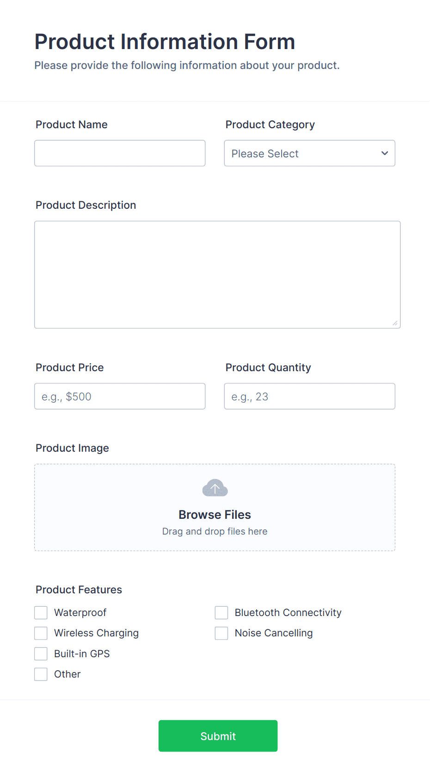The height and width of the screenshot is (778, 430).
Task: Select the Noise Cancelling checkbox
Action: click(221, 633)
